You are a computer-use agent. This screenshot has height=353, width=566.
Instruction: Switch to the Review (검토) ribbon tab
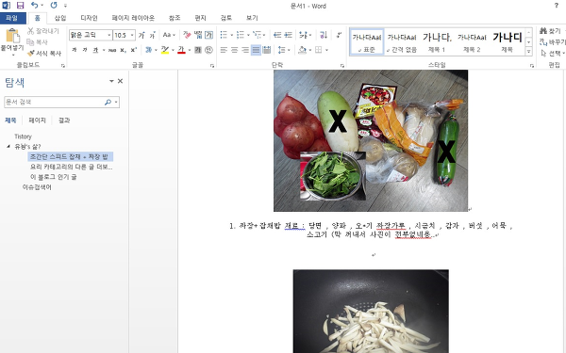(226, 18)
